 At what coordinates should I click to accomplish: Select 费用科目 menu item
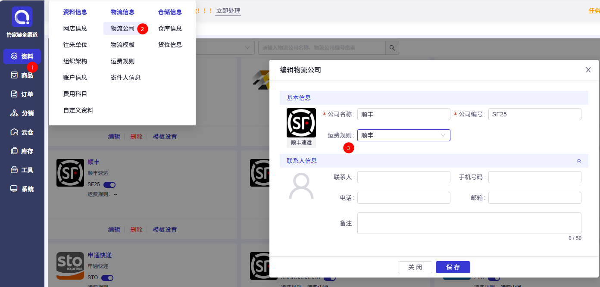[75, 94]
